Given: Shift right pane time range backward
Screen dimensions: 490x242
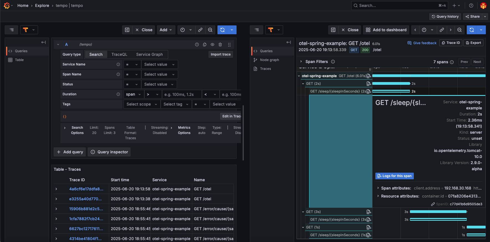Looking at the screenshot, I should 415,30.
